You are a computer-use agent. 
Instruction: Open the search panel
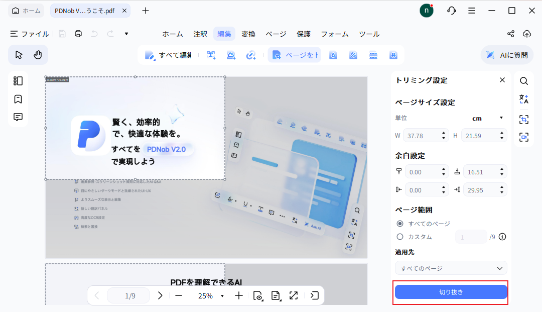tap(524, 80)
